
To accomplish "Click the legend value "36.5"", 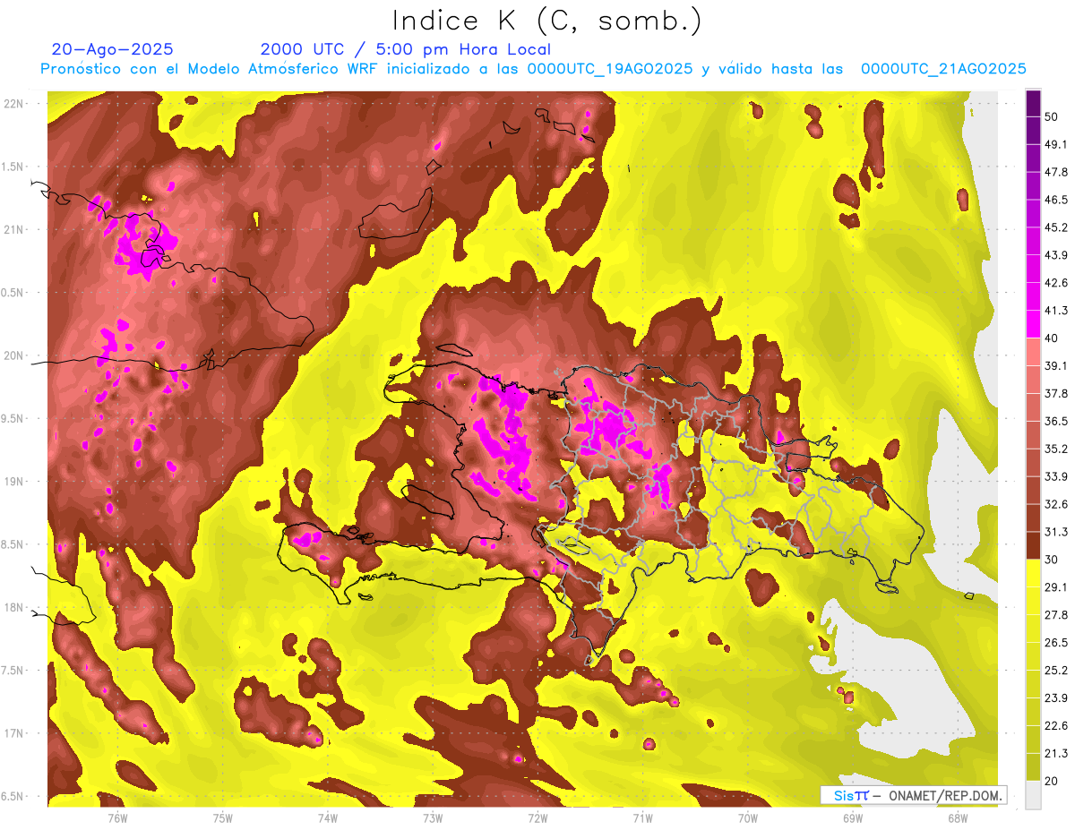I will coord(1056,421).
